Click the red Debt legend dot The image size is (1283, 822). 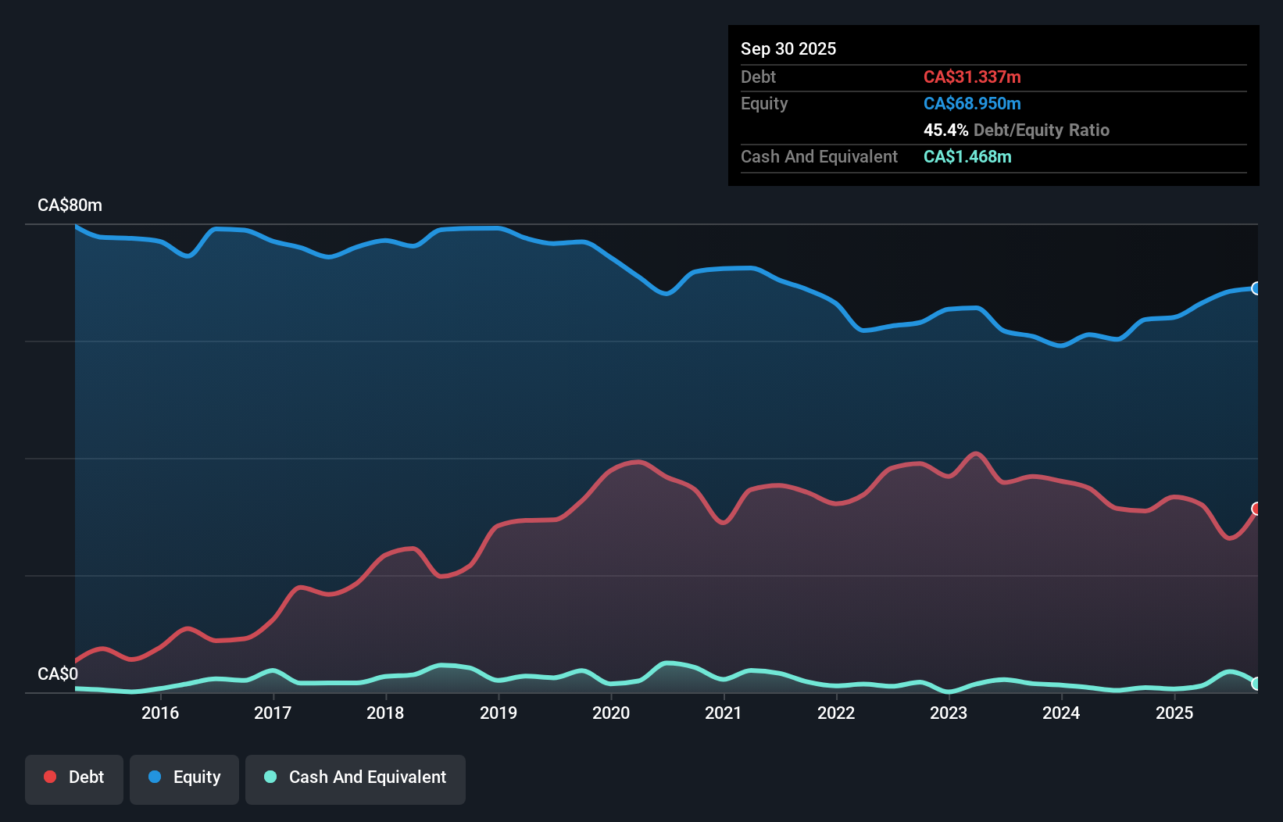[x=50, y=777]
